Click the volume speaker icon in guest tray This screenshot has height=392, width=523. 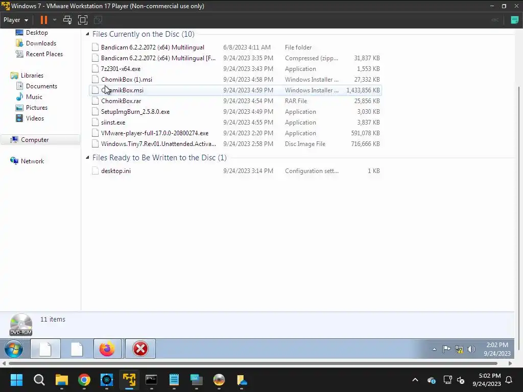pos(471,349)
